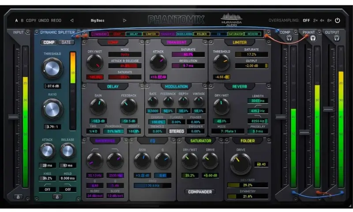Image resolution: width=353 pixels, height=212 pixels.
Task: Select the DELAY module in the effects chain
Action: 133,34
